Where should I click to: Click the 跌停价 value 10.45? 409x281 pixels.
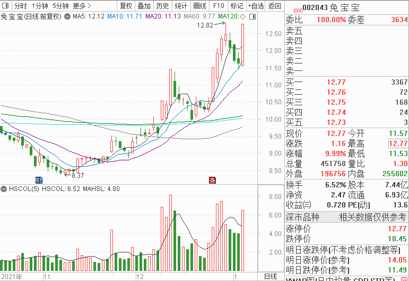397,239
